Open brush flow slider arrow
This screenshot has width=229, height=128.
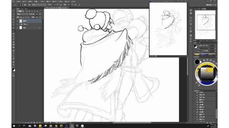click(x=72, y=5)
